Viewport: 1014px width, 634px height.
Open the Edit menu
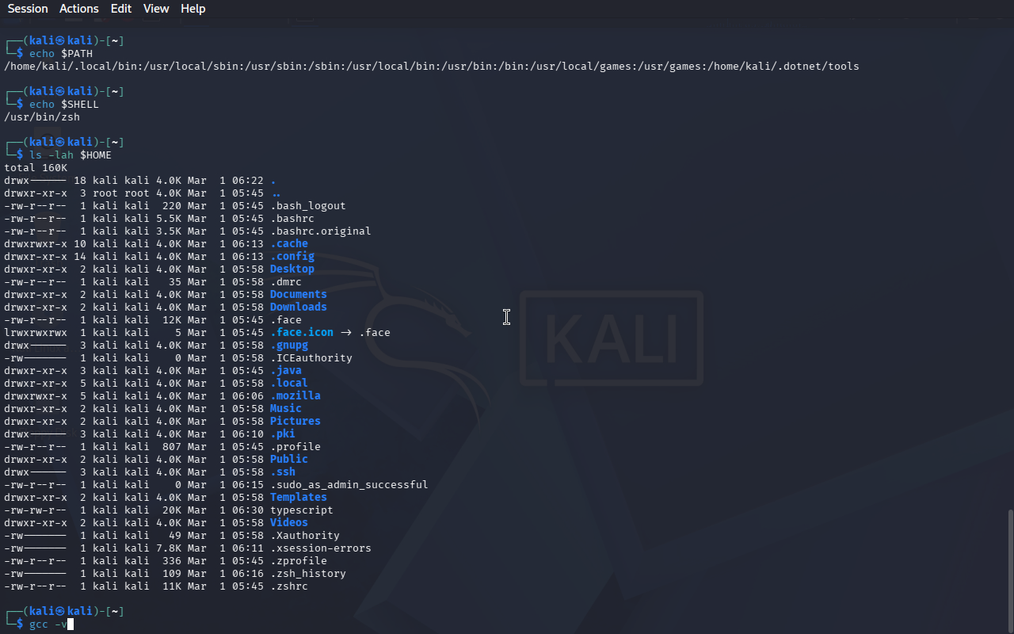pos(121,9)
